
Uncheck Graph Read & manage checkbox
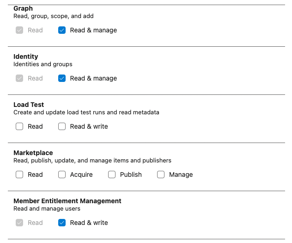[x=62, y=31]
